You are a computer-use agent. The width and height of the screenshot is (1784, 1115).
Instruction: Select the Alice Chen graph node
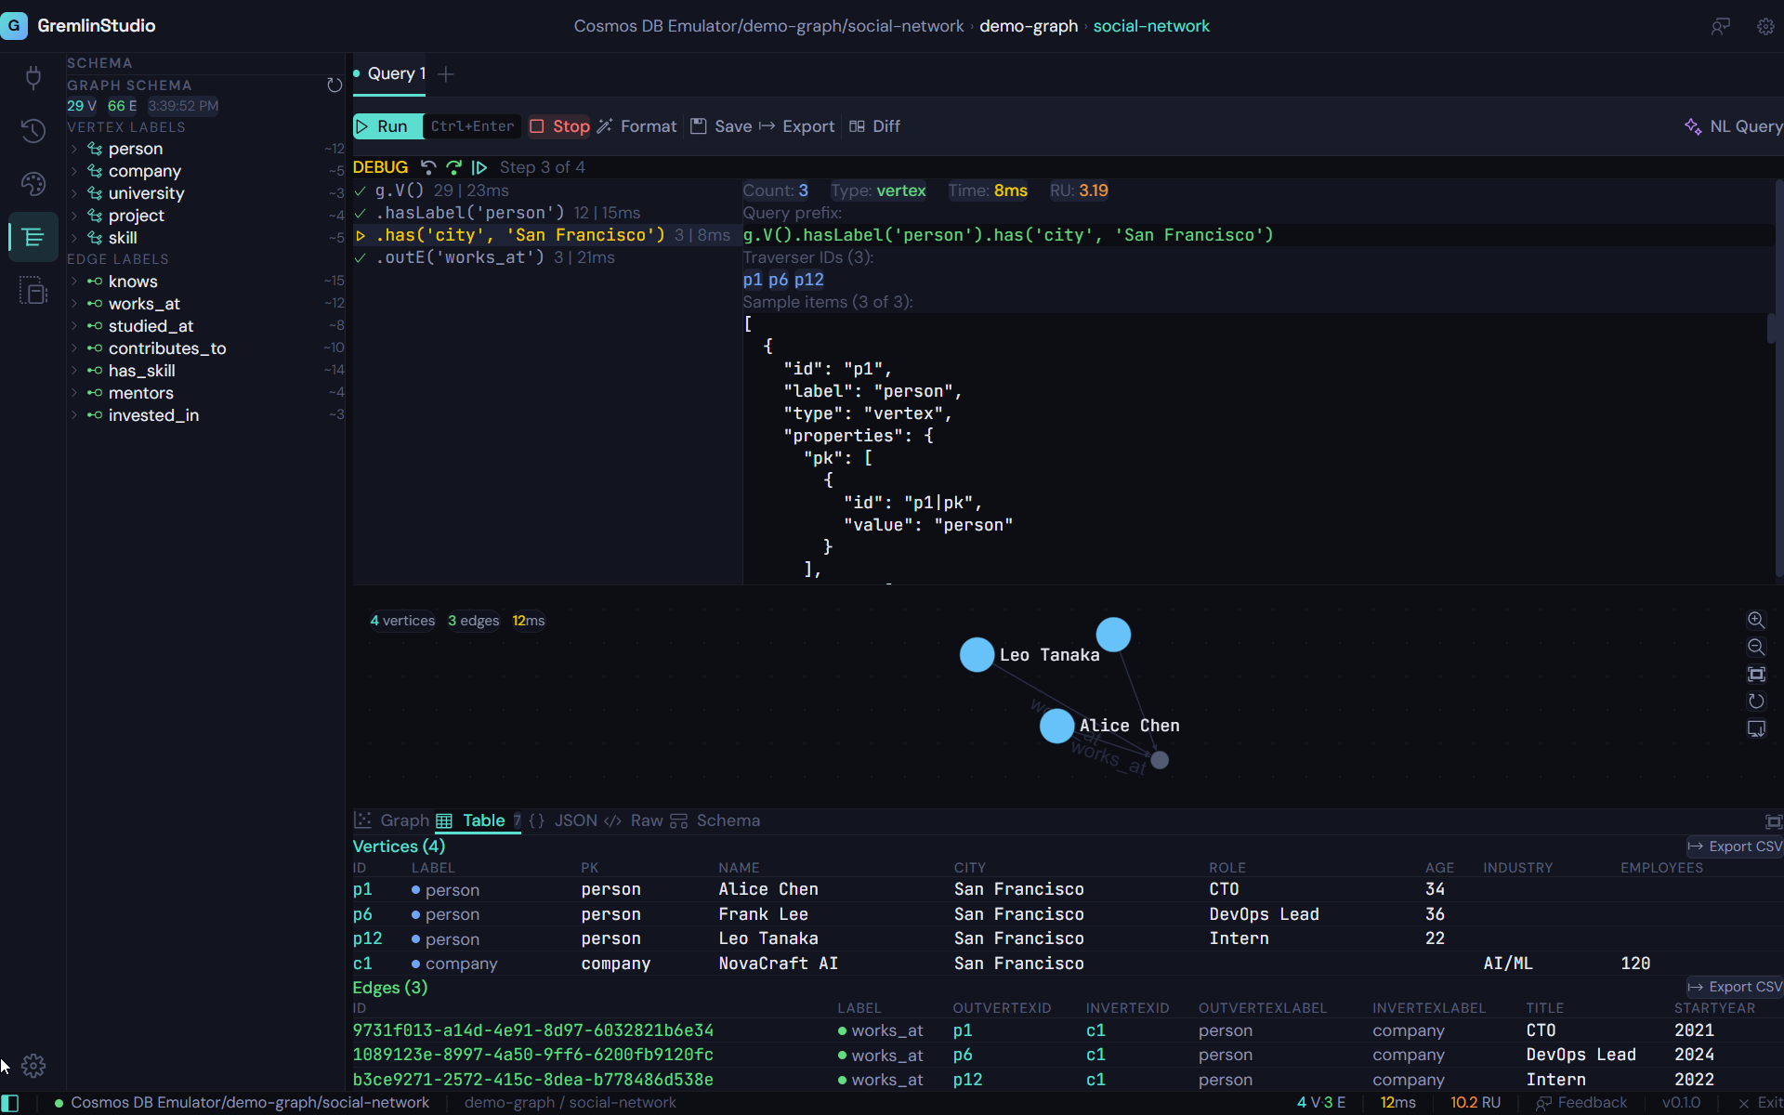tap(1056, 726)
